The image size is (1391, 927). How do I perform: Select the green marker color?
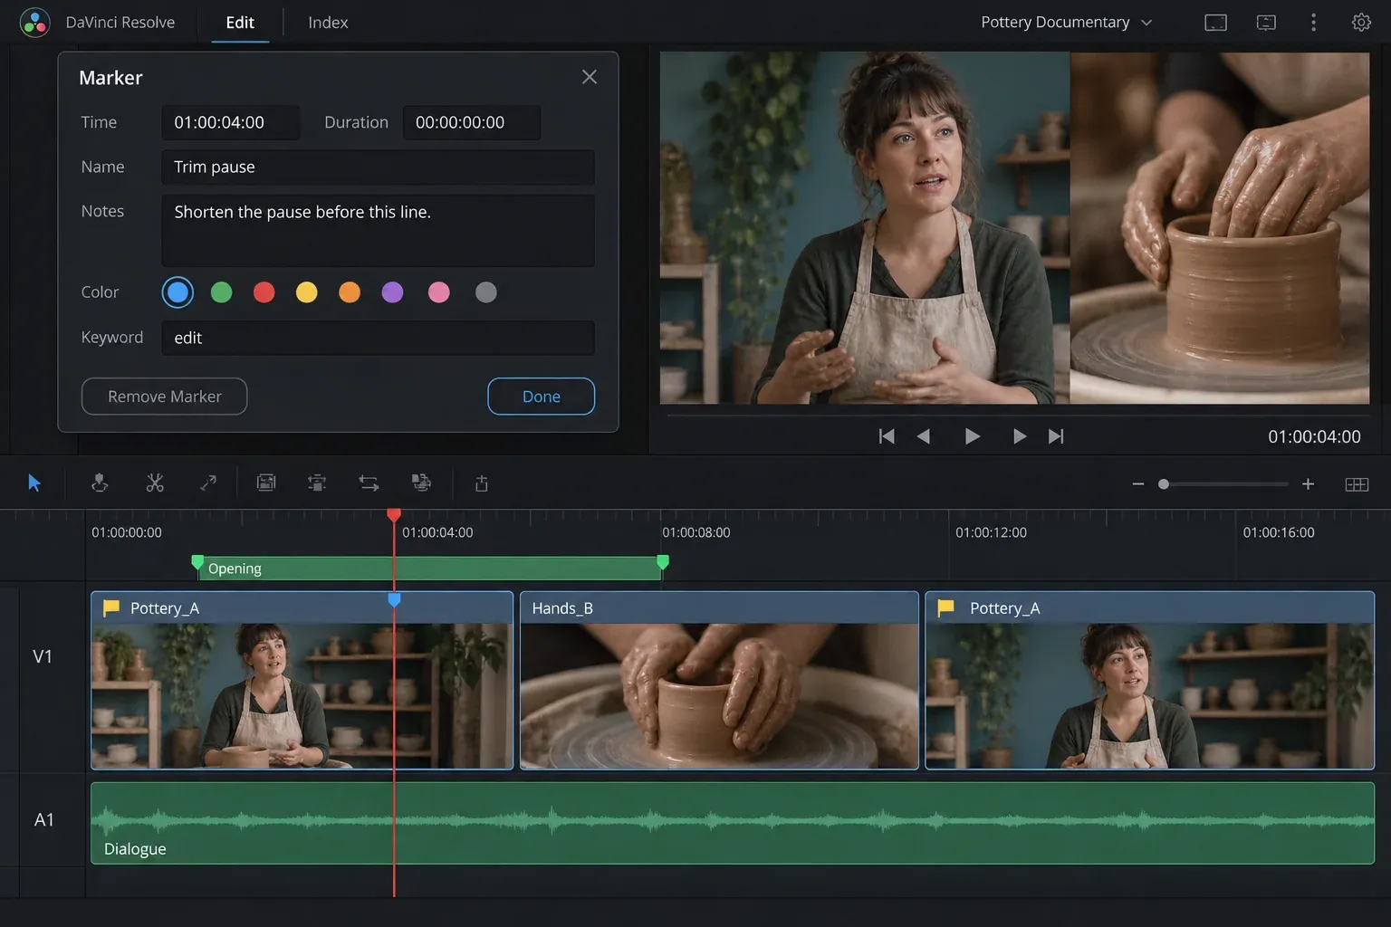[221, 292]
